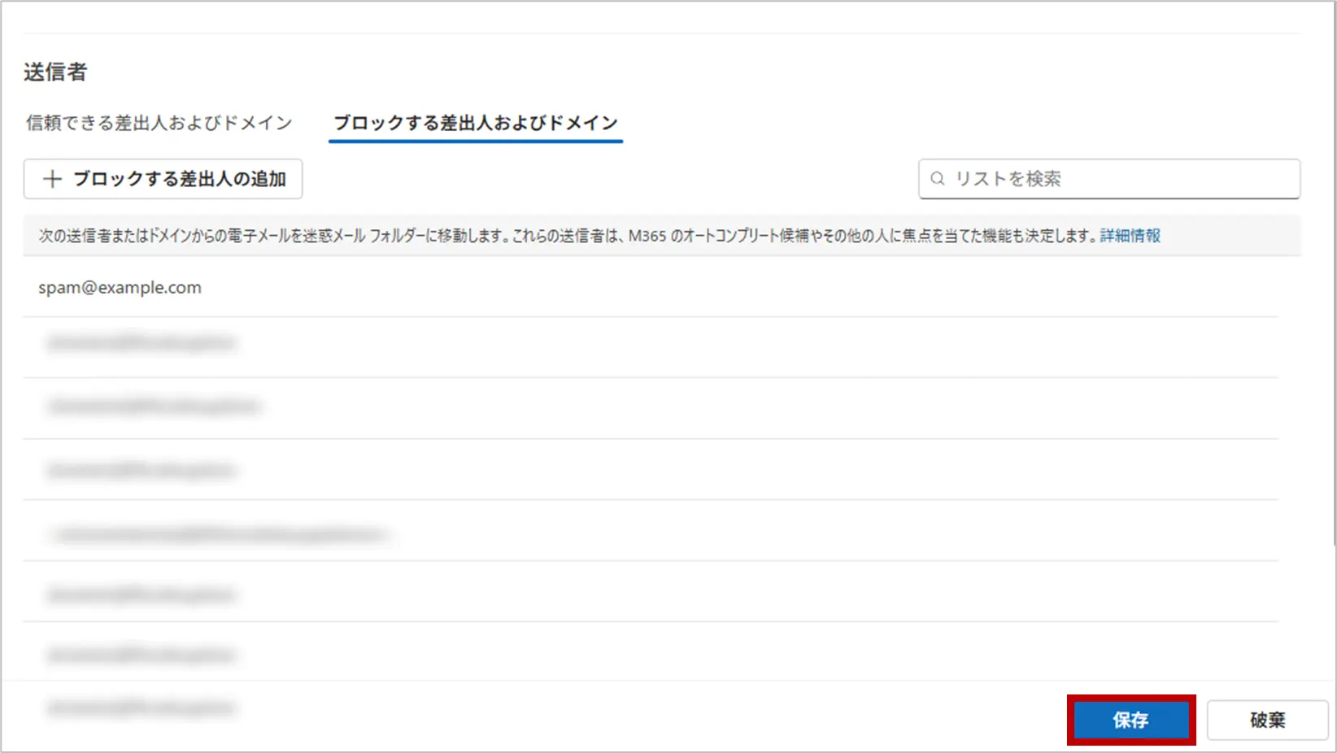Open the 詳細情報 link

point(1130,236)
